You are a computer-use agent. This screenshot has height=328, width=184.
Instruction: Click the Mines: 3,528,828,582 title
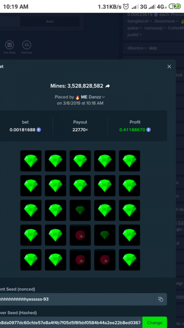(77, 86)
